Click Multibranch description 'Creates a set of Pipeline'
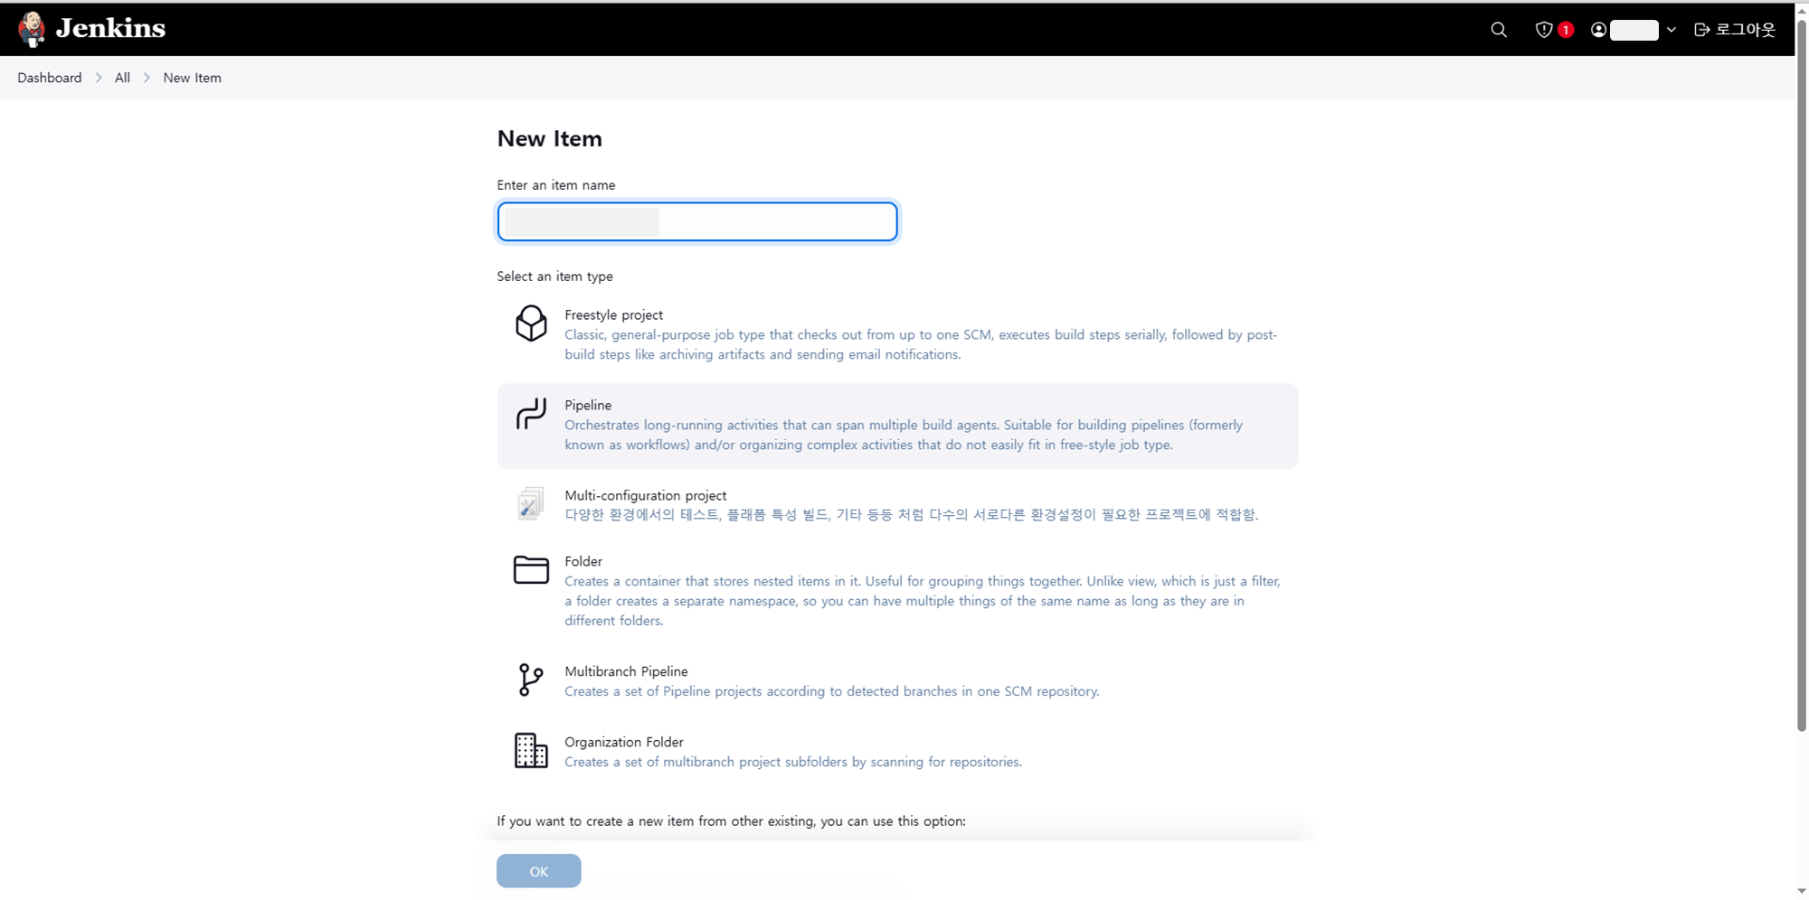 pyautogui.click(x=832, y=691)
